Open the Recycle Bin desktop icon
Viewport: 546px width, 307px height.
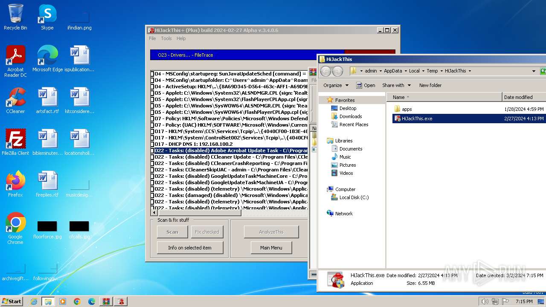pyautogui.click(x=15, y=17)
